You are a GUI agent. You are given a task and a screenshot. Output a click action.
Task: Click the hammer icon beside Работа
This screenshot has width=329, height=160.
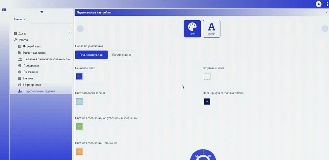[x=15, y=40]
